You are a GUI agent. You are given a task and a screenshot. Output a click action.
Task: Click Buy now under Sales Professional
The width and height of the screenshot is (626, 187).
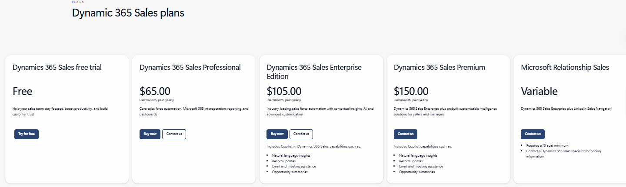coord(150,134)
